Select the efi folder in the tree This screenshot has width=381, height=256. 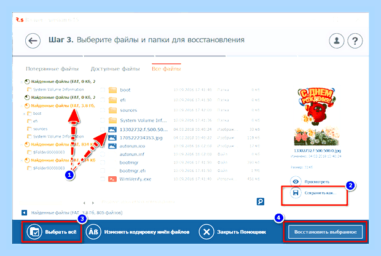[x=35, y=121]
